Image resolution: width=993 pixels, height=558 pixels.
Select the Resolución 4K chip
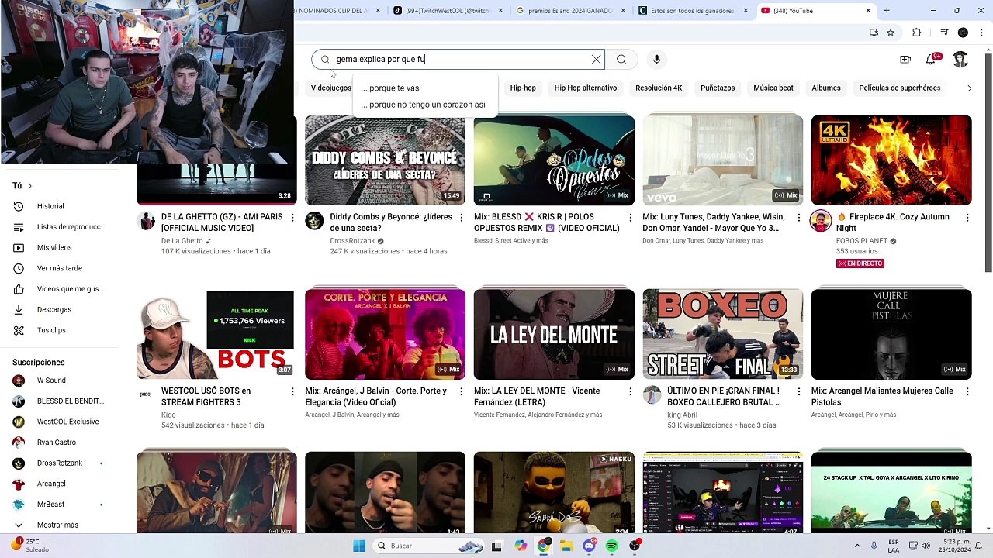point(659,88)
